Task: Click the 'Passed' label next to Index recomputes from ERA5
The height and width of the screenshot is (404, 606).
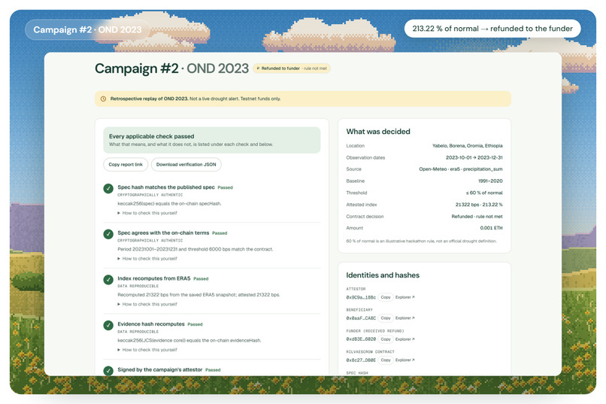Action: [201, 279]
